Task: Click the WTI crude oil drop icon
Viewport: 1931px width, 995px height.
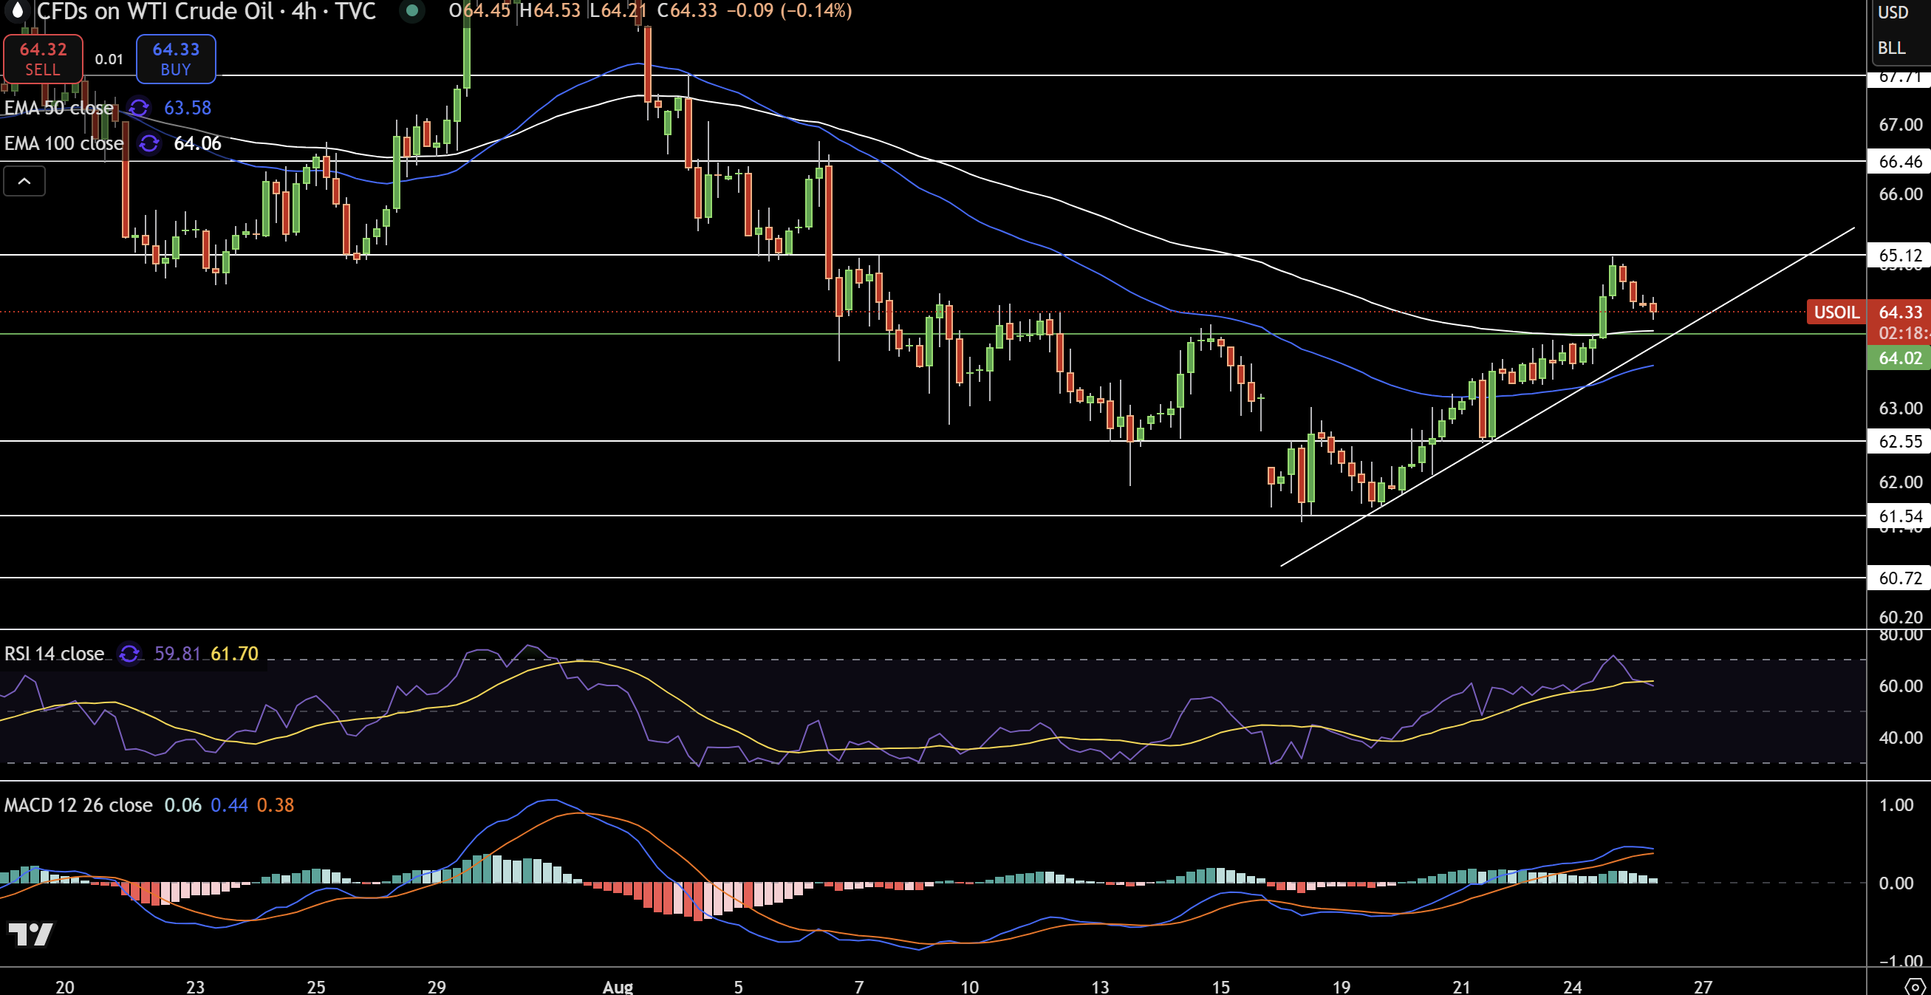Action: pyautogui.click(x=17, y=10)
